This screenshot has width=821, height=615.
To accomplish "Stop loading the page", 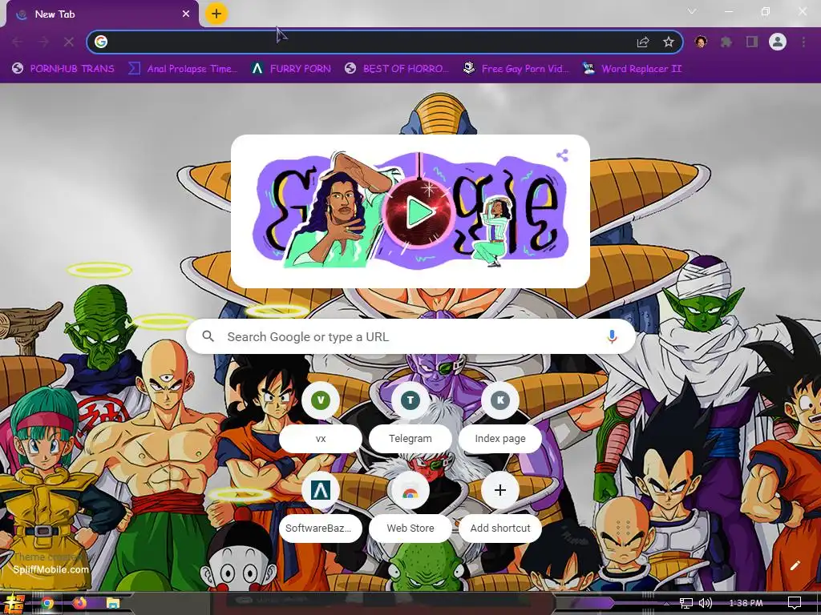I will point(69,42).
